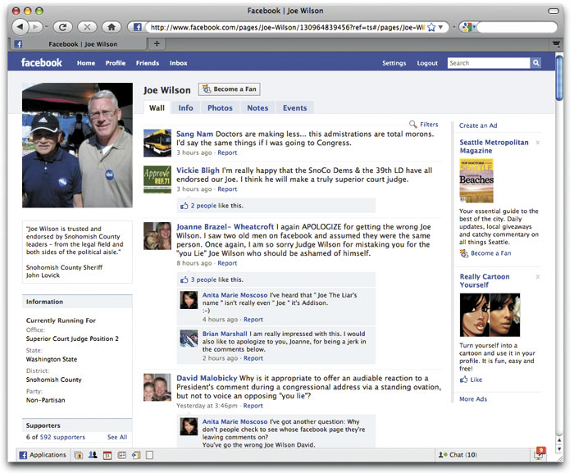574x473 pixels.
Task: Click the thumbs-up icon by 3 people like this
Action: (x=184, y=280)
